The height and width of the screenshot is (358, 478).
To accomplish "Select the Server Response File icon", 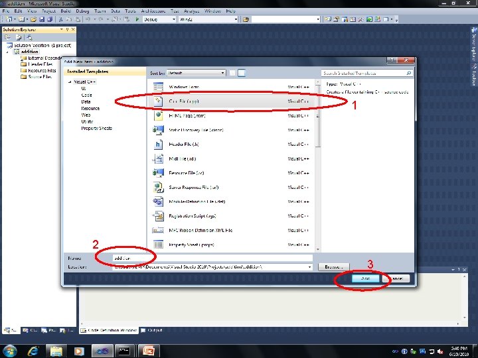I will tap(158, 187).
